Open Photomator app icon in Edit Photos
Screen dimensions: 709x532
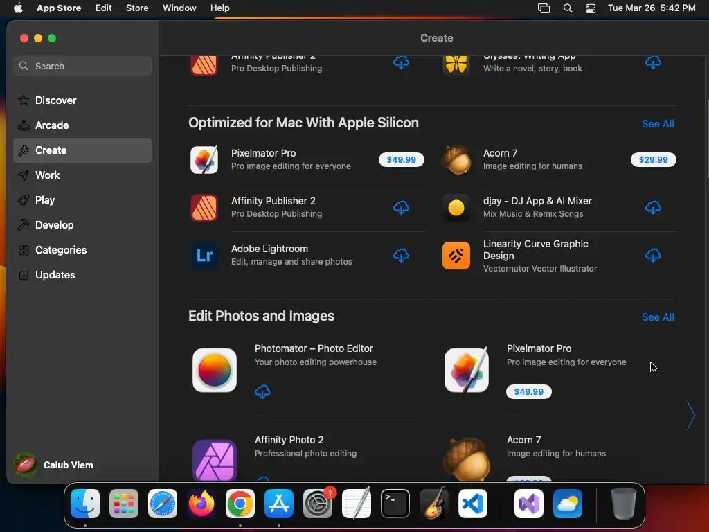point(215,370)
